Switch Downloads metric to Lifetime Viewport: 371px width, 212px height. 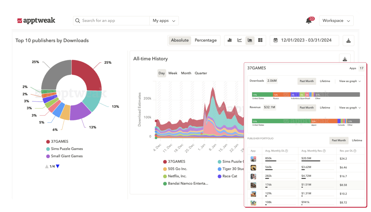tap(325, 81)
